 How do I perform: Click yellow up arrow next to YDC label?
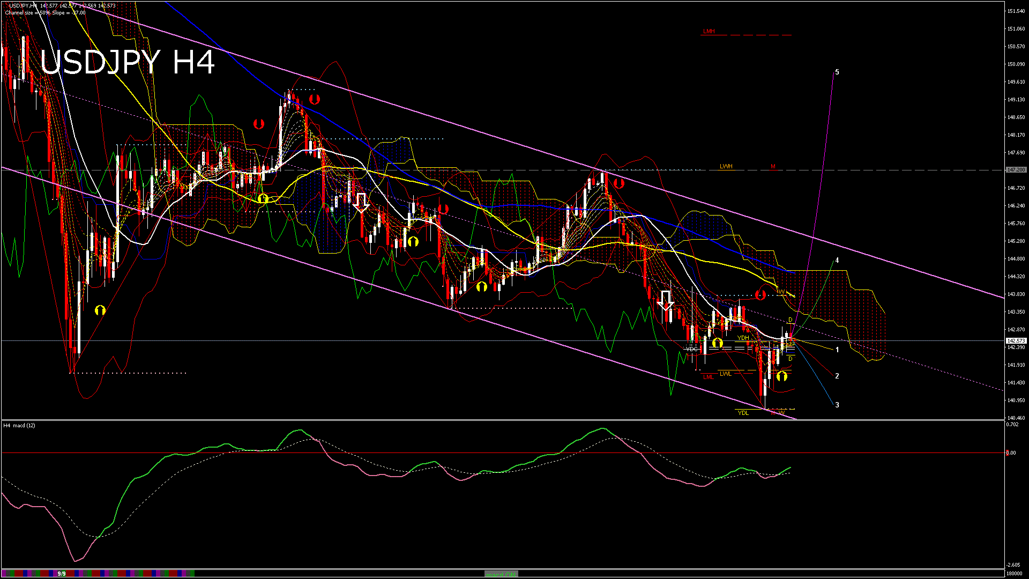coord(717,343)
